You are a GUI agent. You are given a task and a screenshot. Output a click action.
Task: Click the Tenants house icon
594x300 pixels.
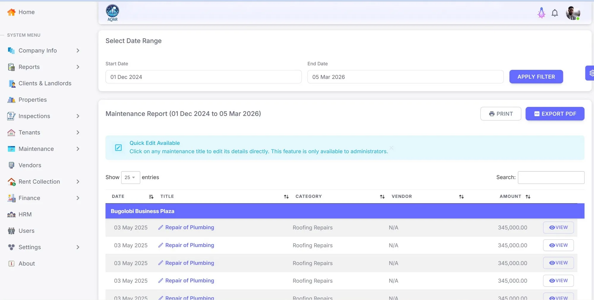tap(11, 132)
